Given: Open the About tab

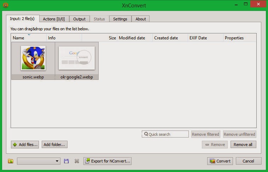Looking at the screenshot, I should (141, 19).
